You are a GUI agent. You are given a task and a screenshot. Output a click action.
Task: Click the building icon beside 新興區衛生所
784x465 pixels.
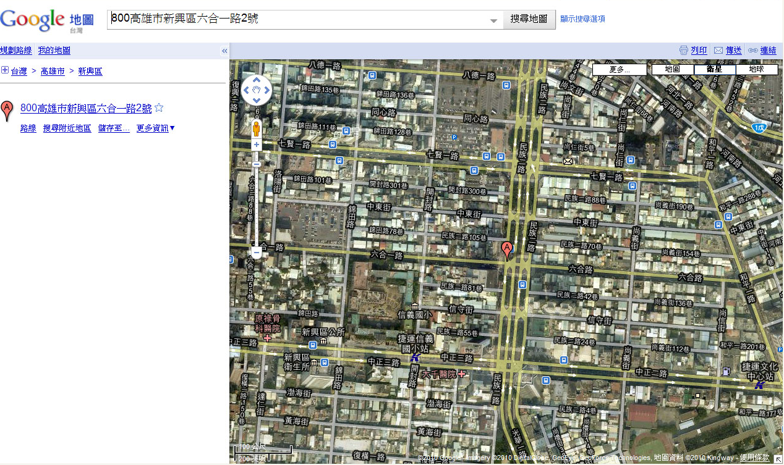coord(314,362)
